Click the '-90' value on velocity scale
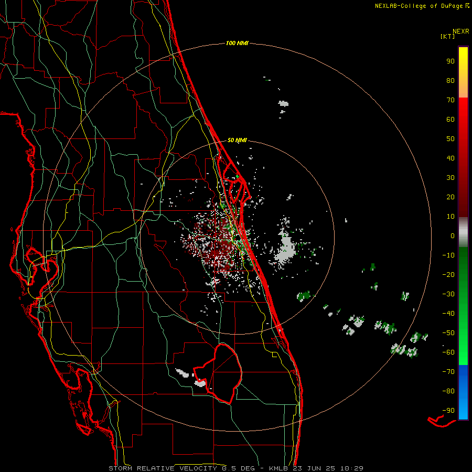This screenshot has height=472, width=472. [448, 411]
